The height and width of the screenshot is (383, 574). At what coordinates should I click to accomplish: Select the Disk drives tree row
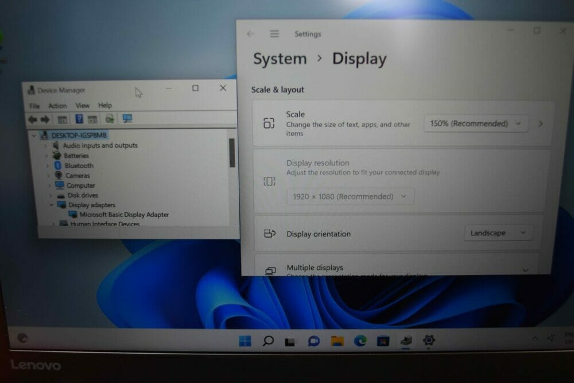click(83, 195)
